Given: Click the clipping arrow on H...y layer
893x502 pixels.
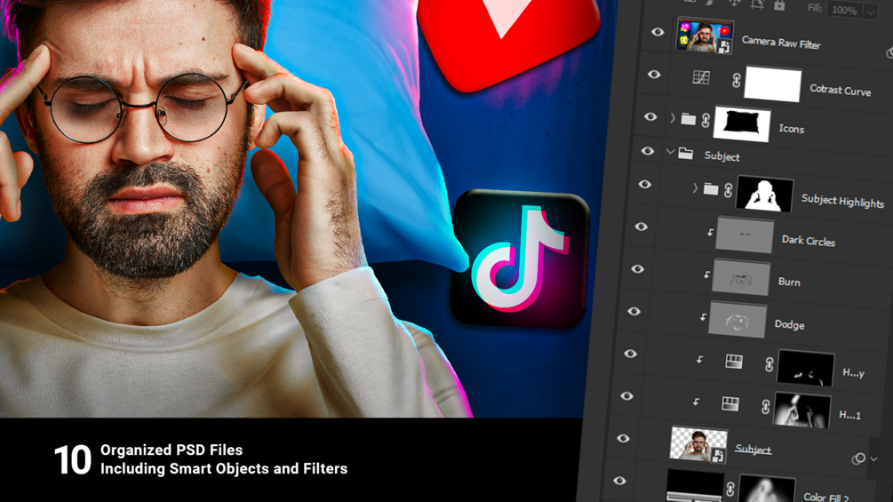Looking at the screenshot, I should [699, 359].
